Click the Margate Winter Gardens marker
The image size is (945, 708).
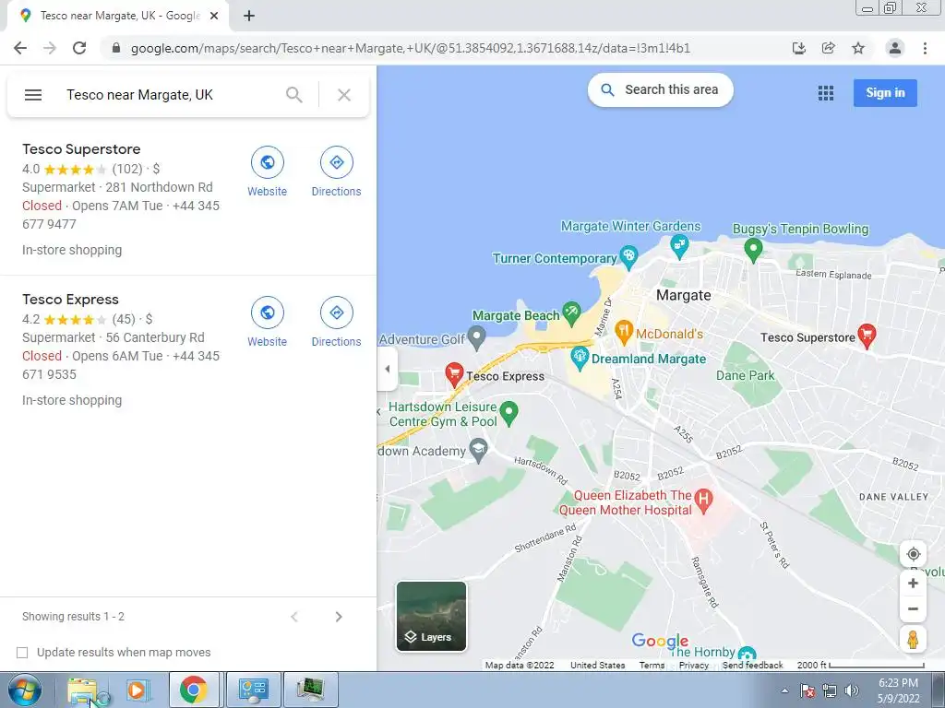(679, 245)
